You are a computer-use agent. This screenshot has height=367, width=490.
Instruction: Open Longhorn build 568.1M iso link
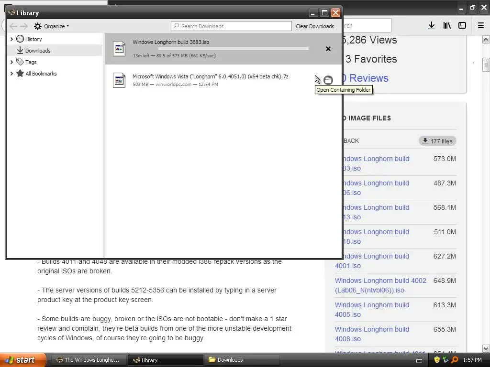(x=376, y=212)
